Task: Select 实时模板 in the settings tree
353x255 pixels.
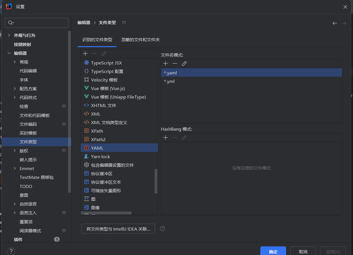Action: [x=28, y=133]
